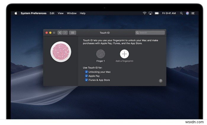The width and height of the screenshot is (207, 125).
Task: Go back with the left chevron button
Action: (60, 33)
